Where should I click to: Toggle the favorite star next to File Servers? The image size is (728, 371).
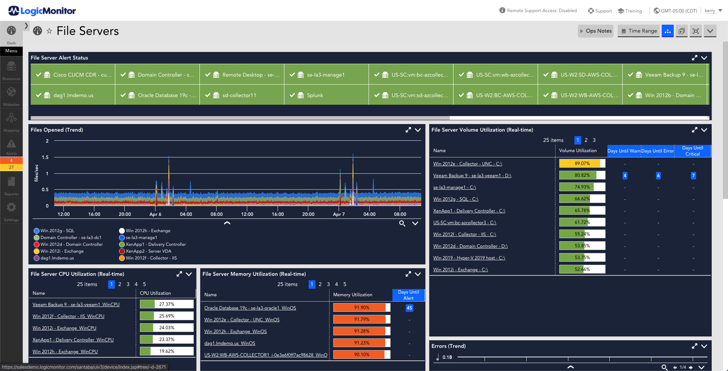click(50, 31)
